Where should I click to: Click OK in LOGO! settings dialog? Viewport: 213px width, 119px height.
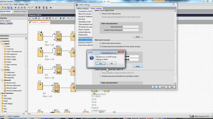point(154,87)
